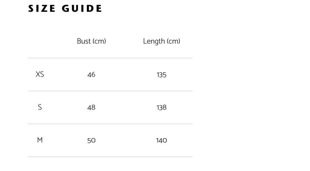The height and width of the screenshot is (171, 310).
Task: Click the word GUIDE in the heading
Action: 82,8
